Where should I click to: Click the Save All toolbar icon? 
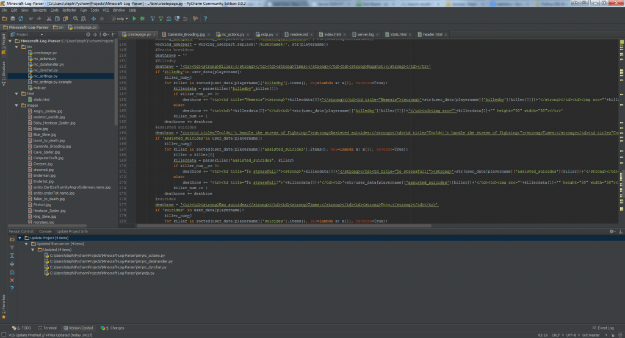tap(12, 18)
